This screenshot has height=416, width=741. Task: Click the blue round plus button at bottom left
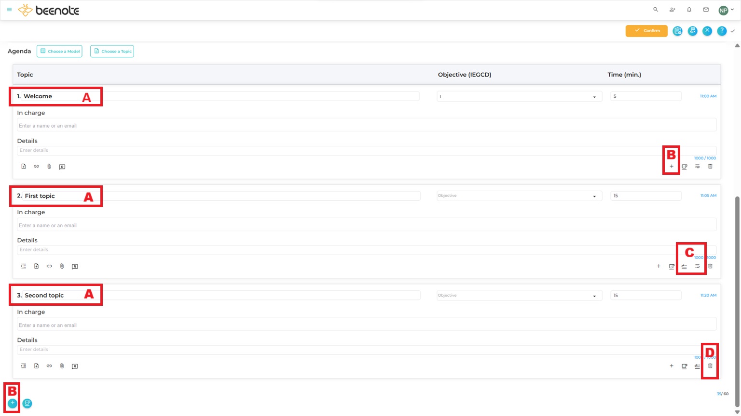click(x=13, y=403)
